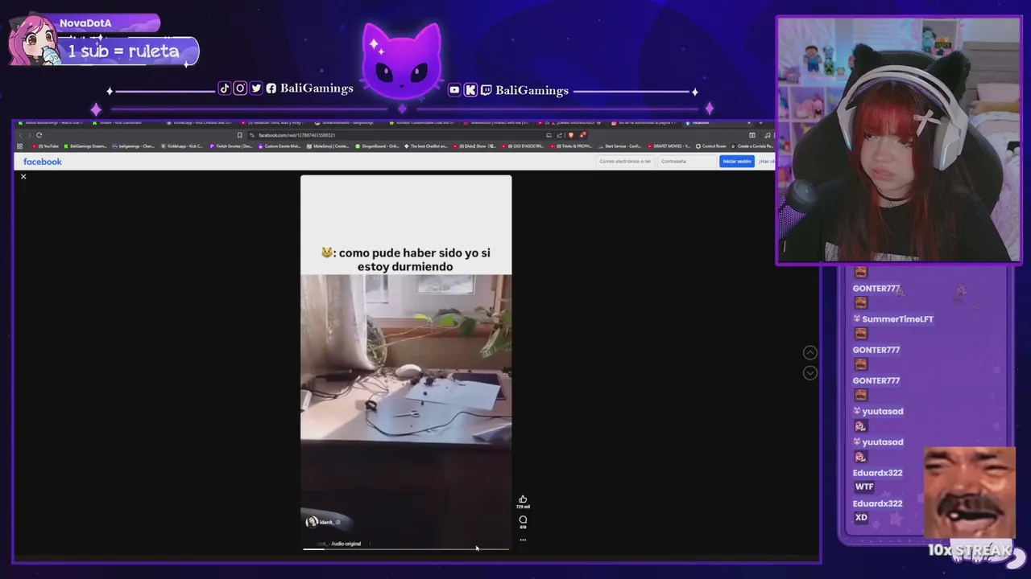Click the Twitter bird icon in overlay
This screenshot has width=1031, height=579.
coord(256,88)
